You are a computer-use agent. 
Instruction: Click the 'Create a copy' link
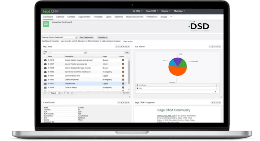pyautogui.click(x=127, y=41)
